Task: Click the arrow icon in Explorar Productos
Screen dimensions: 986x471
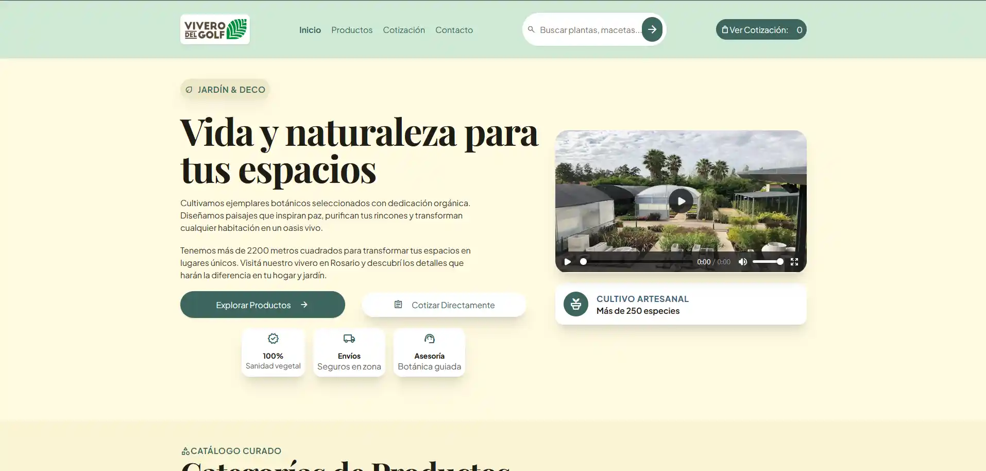Action: coord(304,305)
